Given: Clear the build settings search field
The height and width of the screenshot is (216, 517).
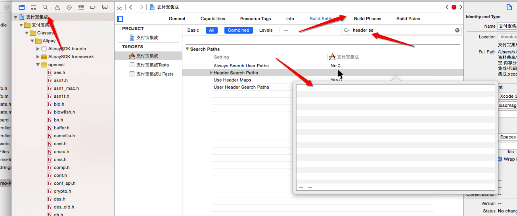Looking at the screenshot, I should [x=457, y=30].
